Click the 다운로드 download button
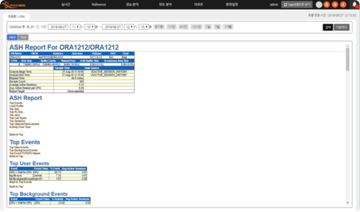 pyautogui.click(x=341, y=27)
